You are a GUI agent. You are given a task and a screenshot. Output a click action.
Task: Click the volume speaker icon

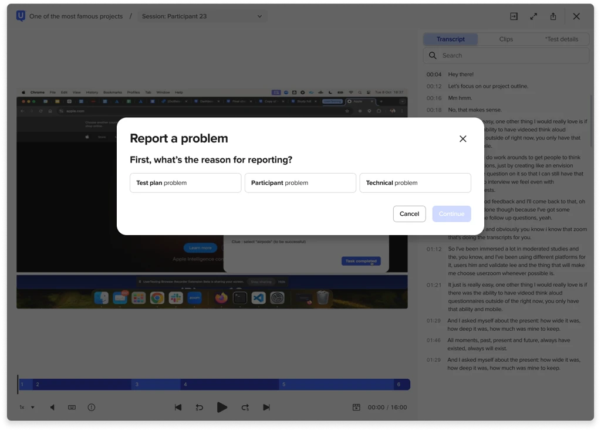[x=52, y=407]
